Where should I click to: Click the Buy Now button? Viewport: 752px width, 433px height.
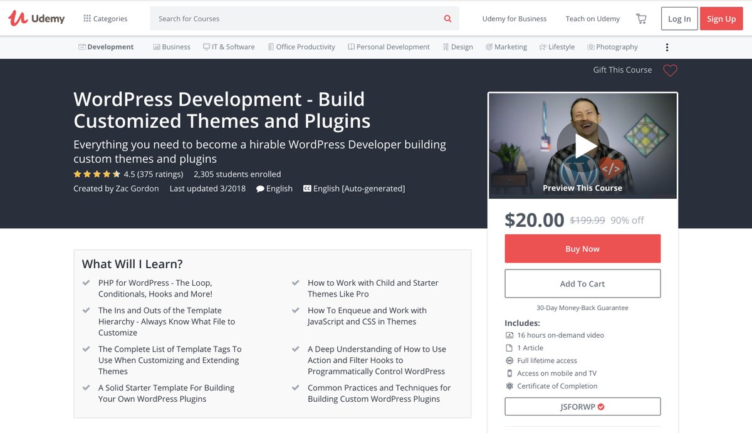(x=583, y=249)
